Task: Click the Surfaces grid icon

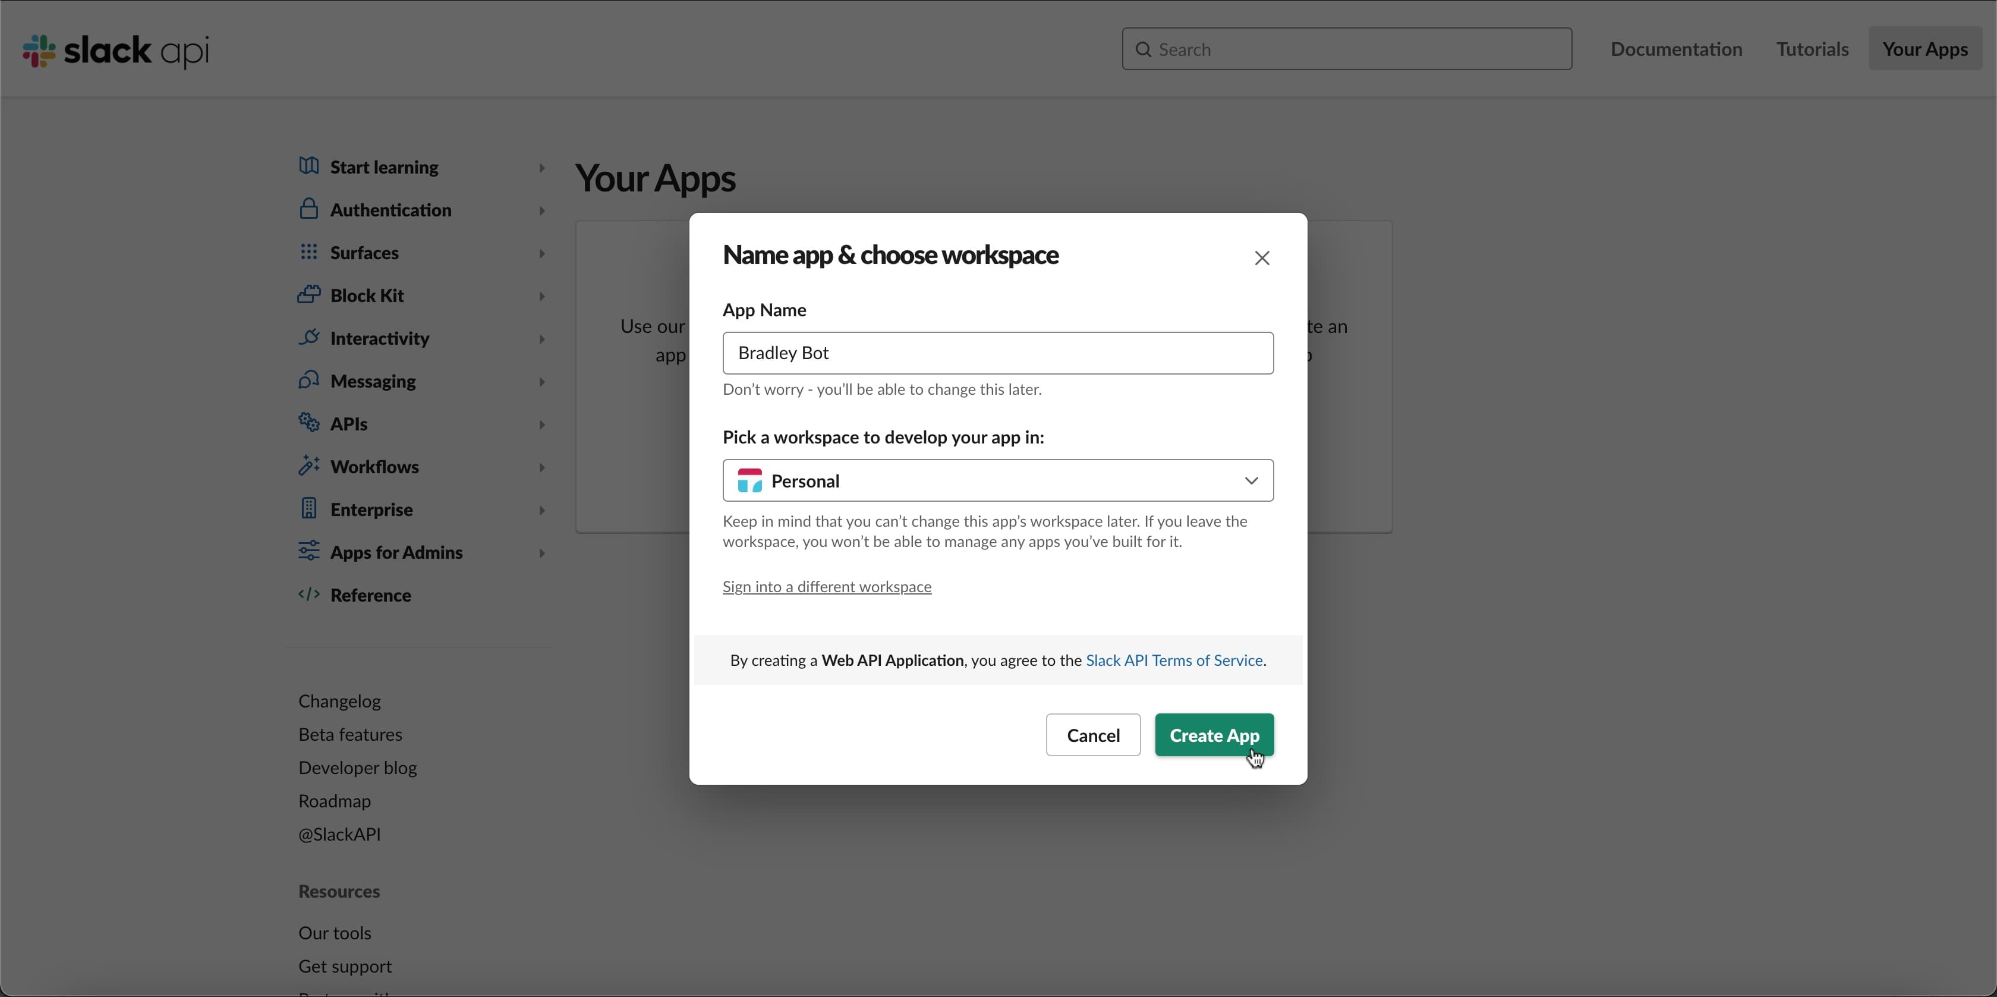Action: click(308, 252)
